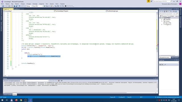182x102 pixels.
Task: Click the notifications icon beside quick launch
Action: pos(152,1)
